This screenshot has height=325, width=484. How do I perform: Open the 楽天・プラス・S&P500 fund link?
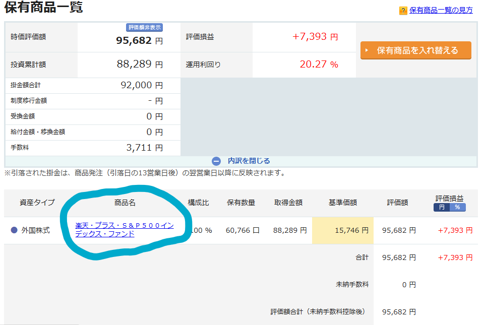[124, 230]
